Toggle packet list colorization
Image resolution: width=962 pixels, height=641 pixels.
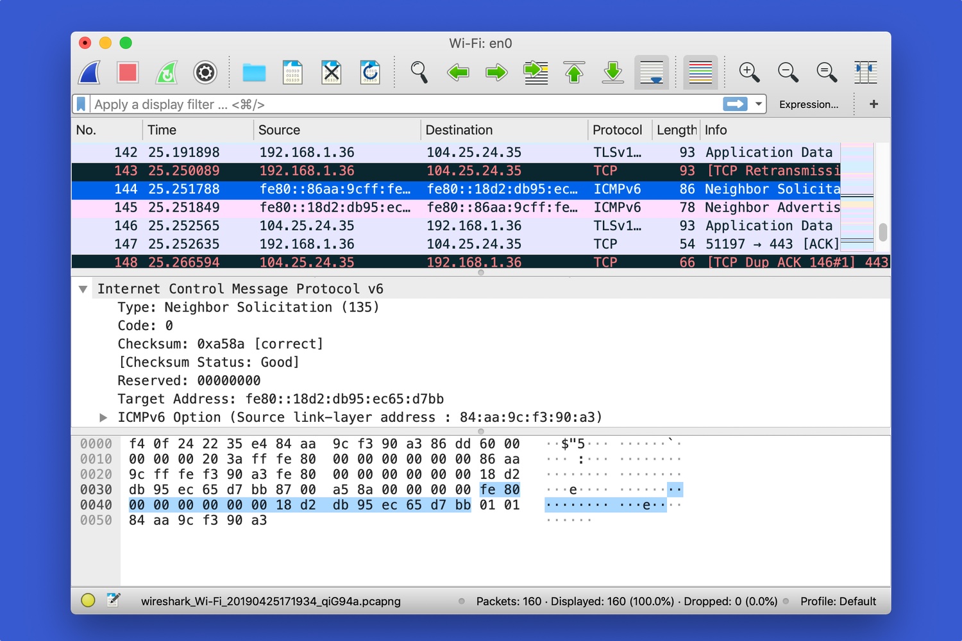click(x=700, y=72)
